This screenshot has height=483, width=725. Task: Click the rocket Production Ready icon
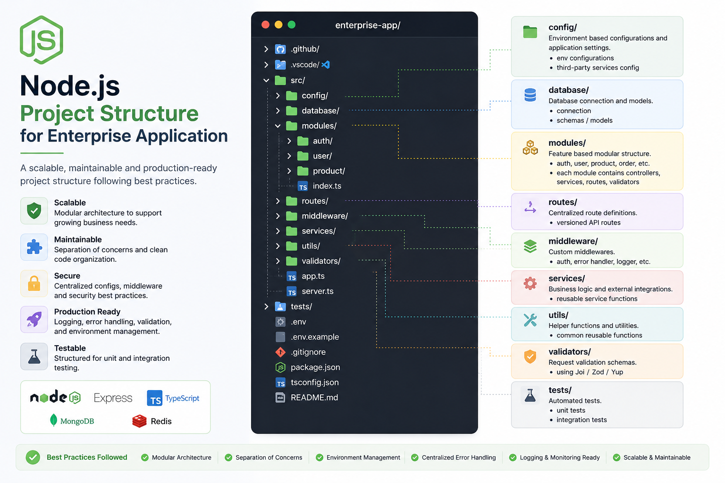pyautogui.click(x=34, y=319)
